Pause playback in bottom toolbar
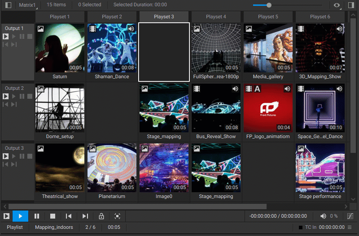This screenshot has height=236, width=359. [37, 216]
